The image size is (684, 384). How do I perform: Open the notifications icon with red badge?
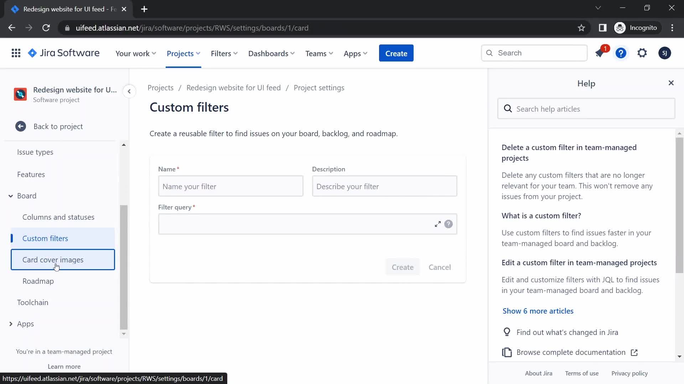coord(600,53)
